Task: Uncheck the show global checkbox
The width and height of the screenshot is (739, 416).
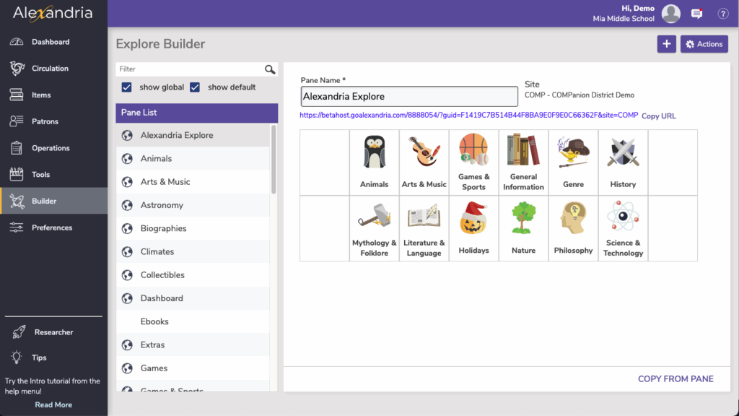Action: (x=127, y=87)
